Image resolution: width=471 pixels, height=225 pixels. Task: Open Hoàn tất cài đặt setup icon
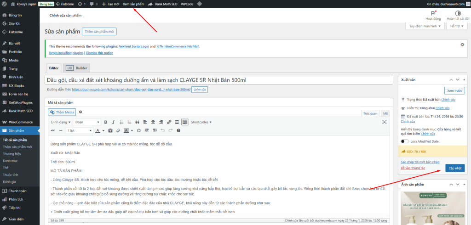458,16
